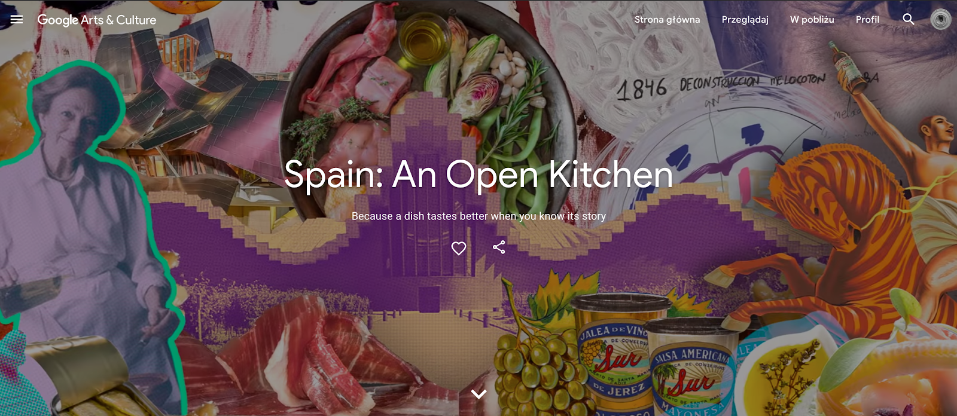Open the Profil page
The image size is (957, 416).
(x=867, y=20)
